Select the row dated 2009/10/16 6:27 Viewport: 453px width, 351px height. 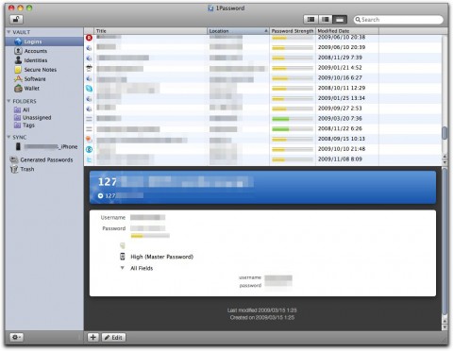coord(262,77)
